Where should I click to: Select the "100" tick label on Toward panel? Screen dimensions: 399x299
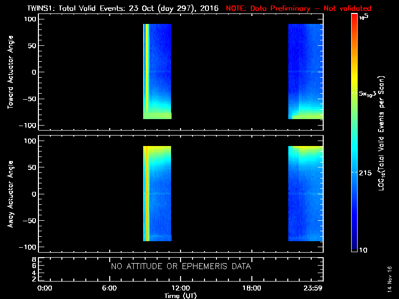pyautogui.click(x=30, y=19)
